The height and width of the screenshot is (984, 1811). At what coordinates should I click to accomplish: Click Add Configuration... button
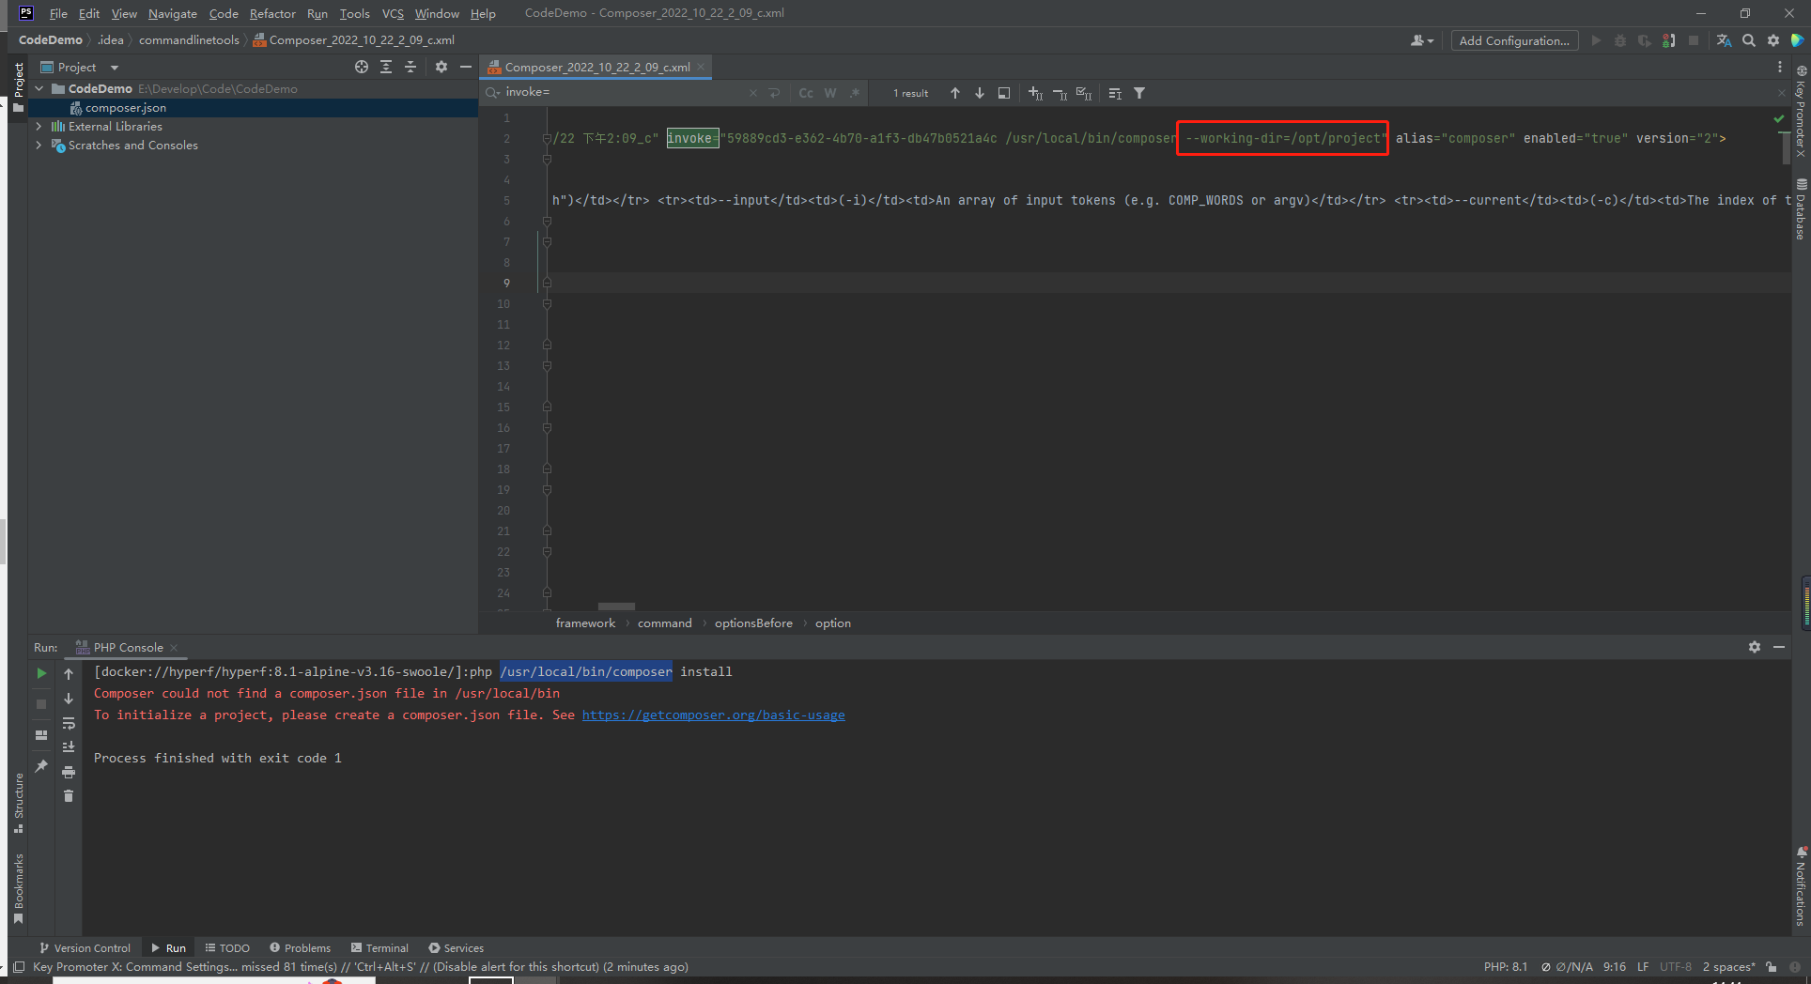point(1514,40)
